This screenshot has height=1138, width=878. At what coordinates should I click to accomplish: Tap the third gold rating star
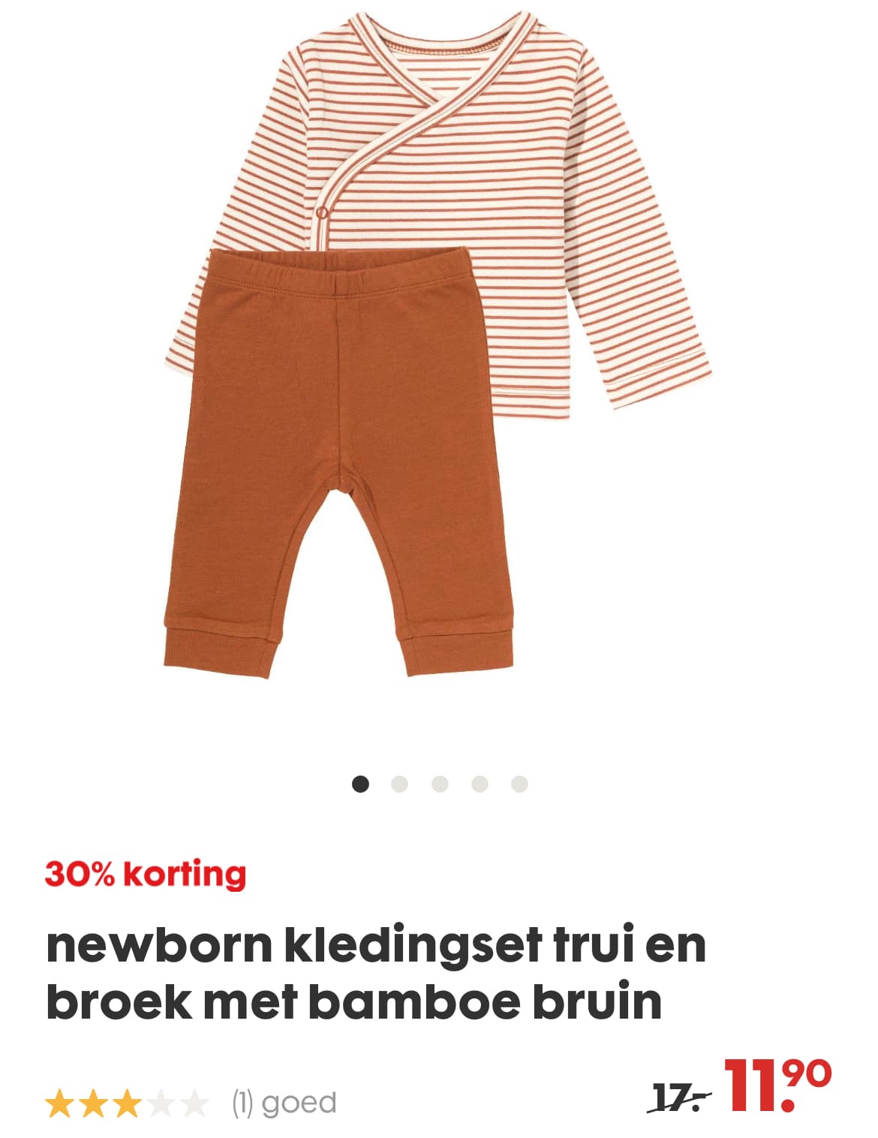click(126, 1104)
